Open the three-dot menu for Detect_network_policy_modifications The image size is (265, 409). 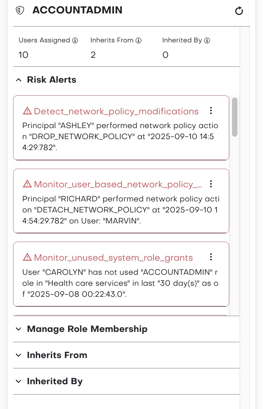(x=211, y=111)
